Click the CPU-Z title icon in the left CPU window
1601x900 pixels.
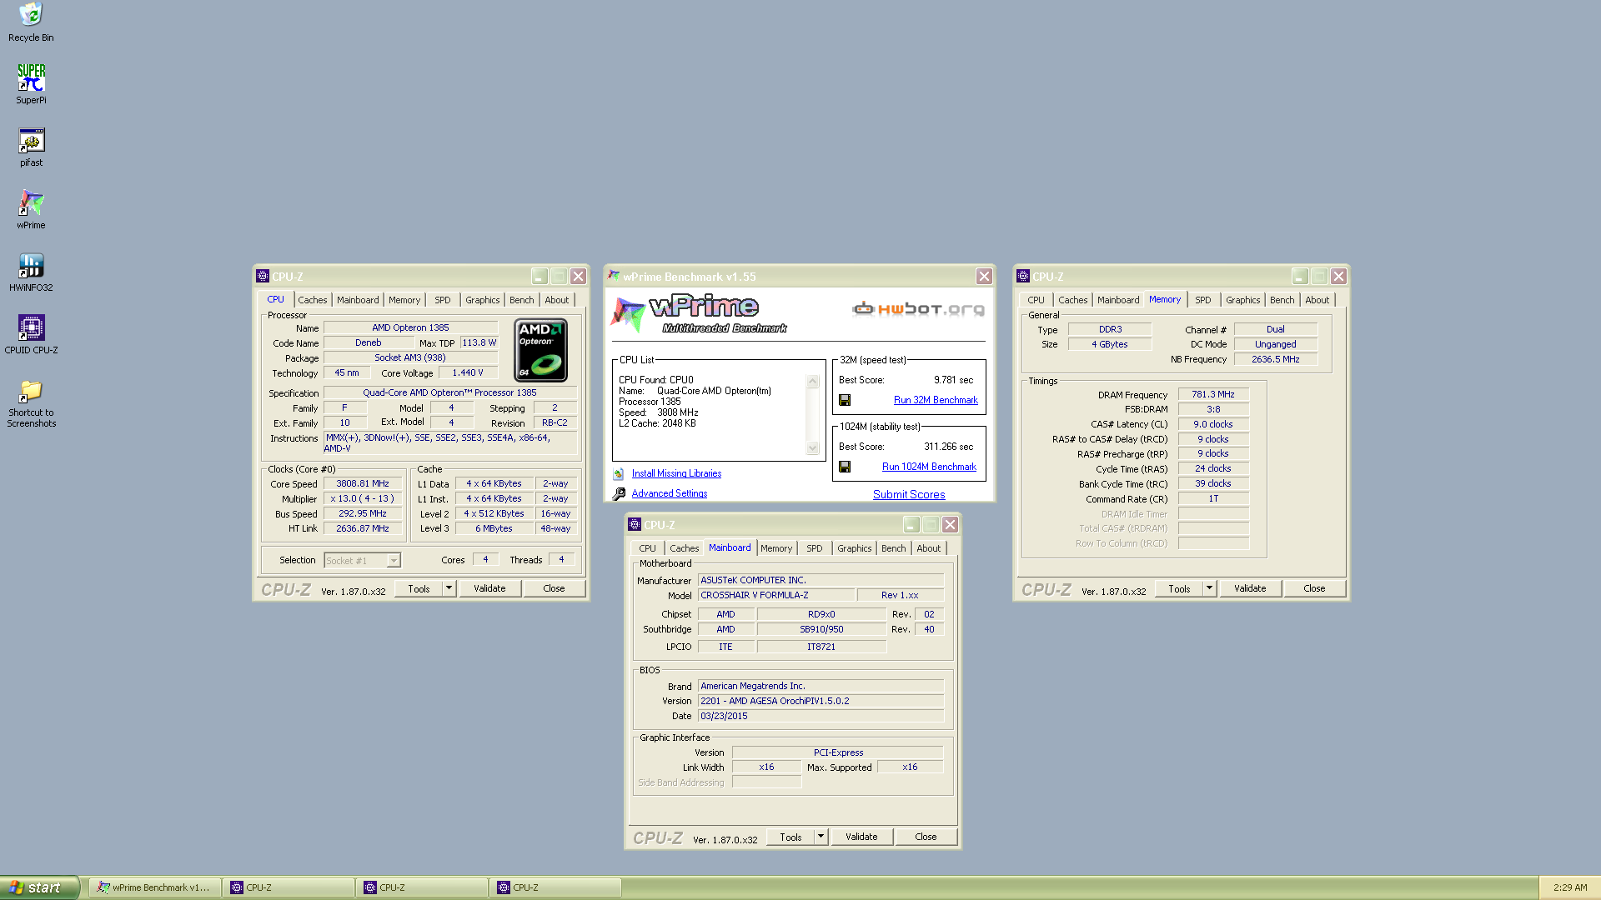coord(263,277)
